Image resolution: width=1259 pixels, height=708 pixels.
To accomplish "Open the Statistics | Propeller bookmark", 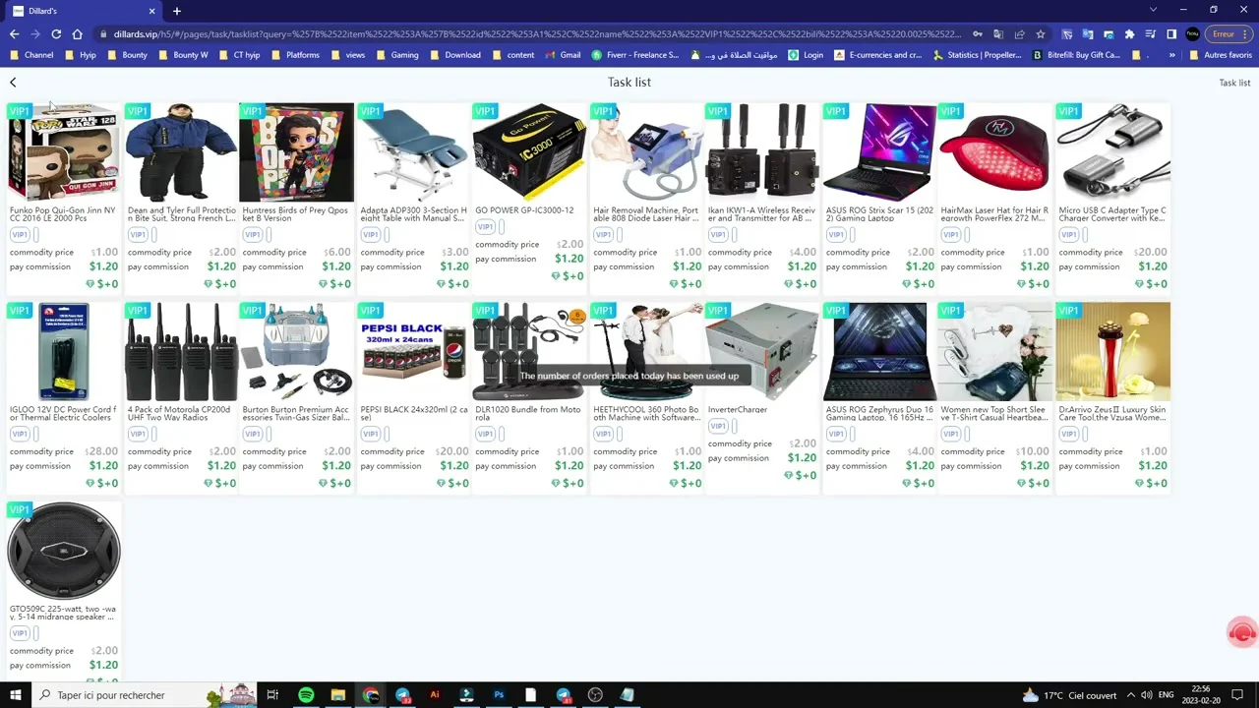I will tap(977, 55).
